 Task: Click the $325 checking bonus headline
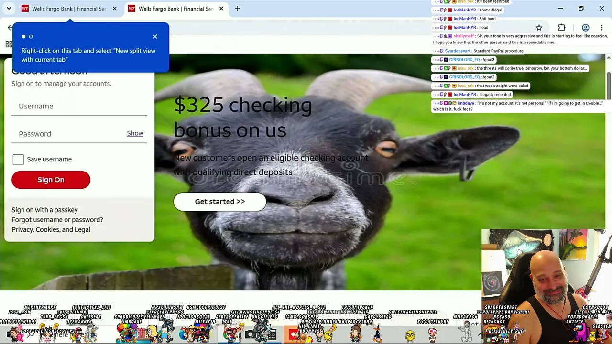(243, 118)
